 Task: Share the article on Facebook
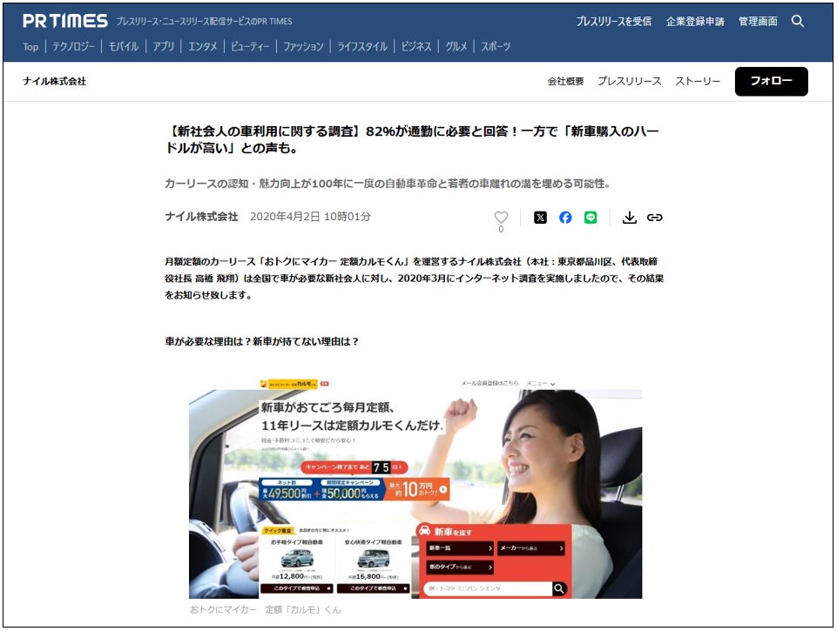coord(565,217)
